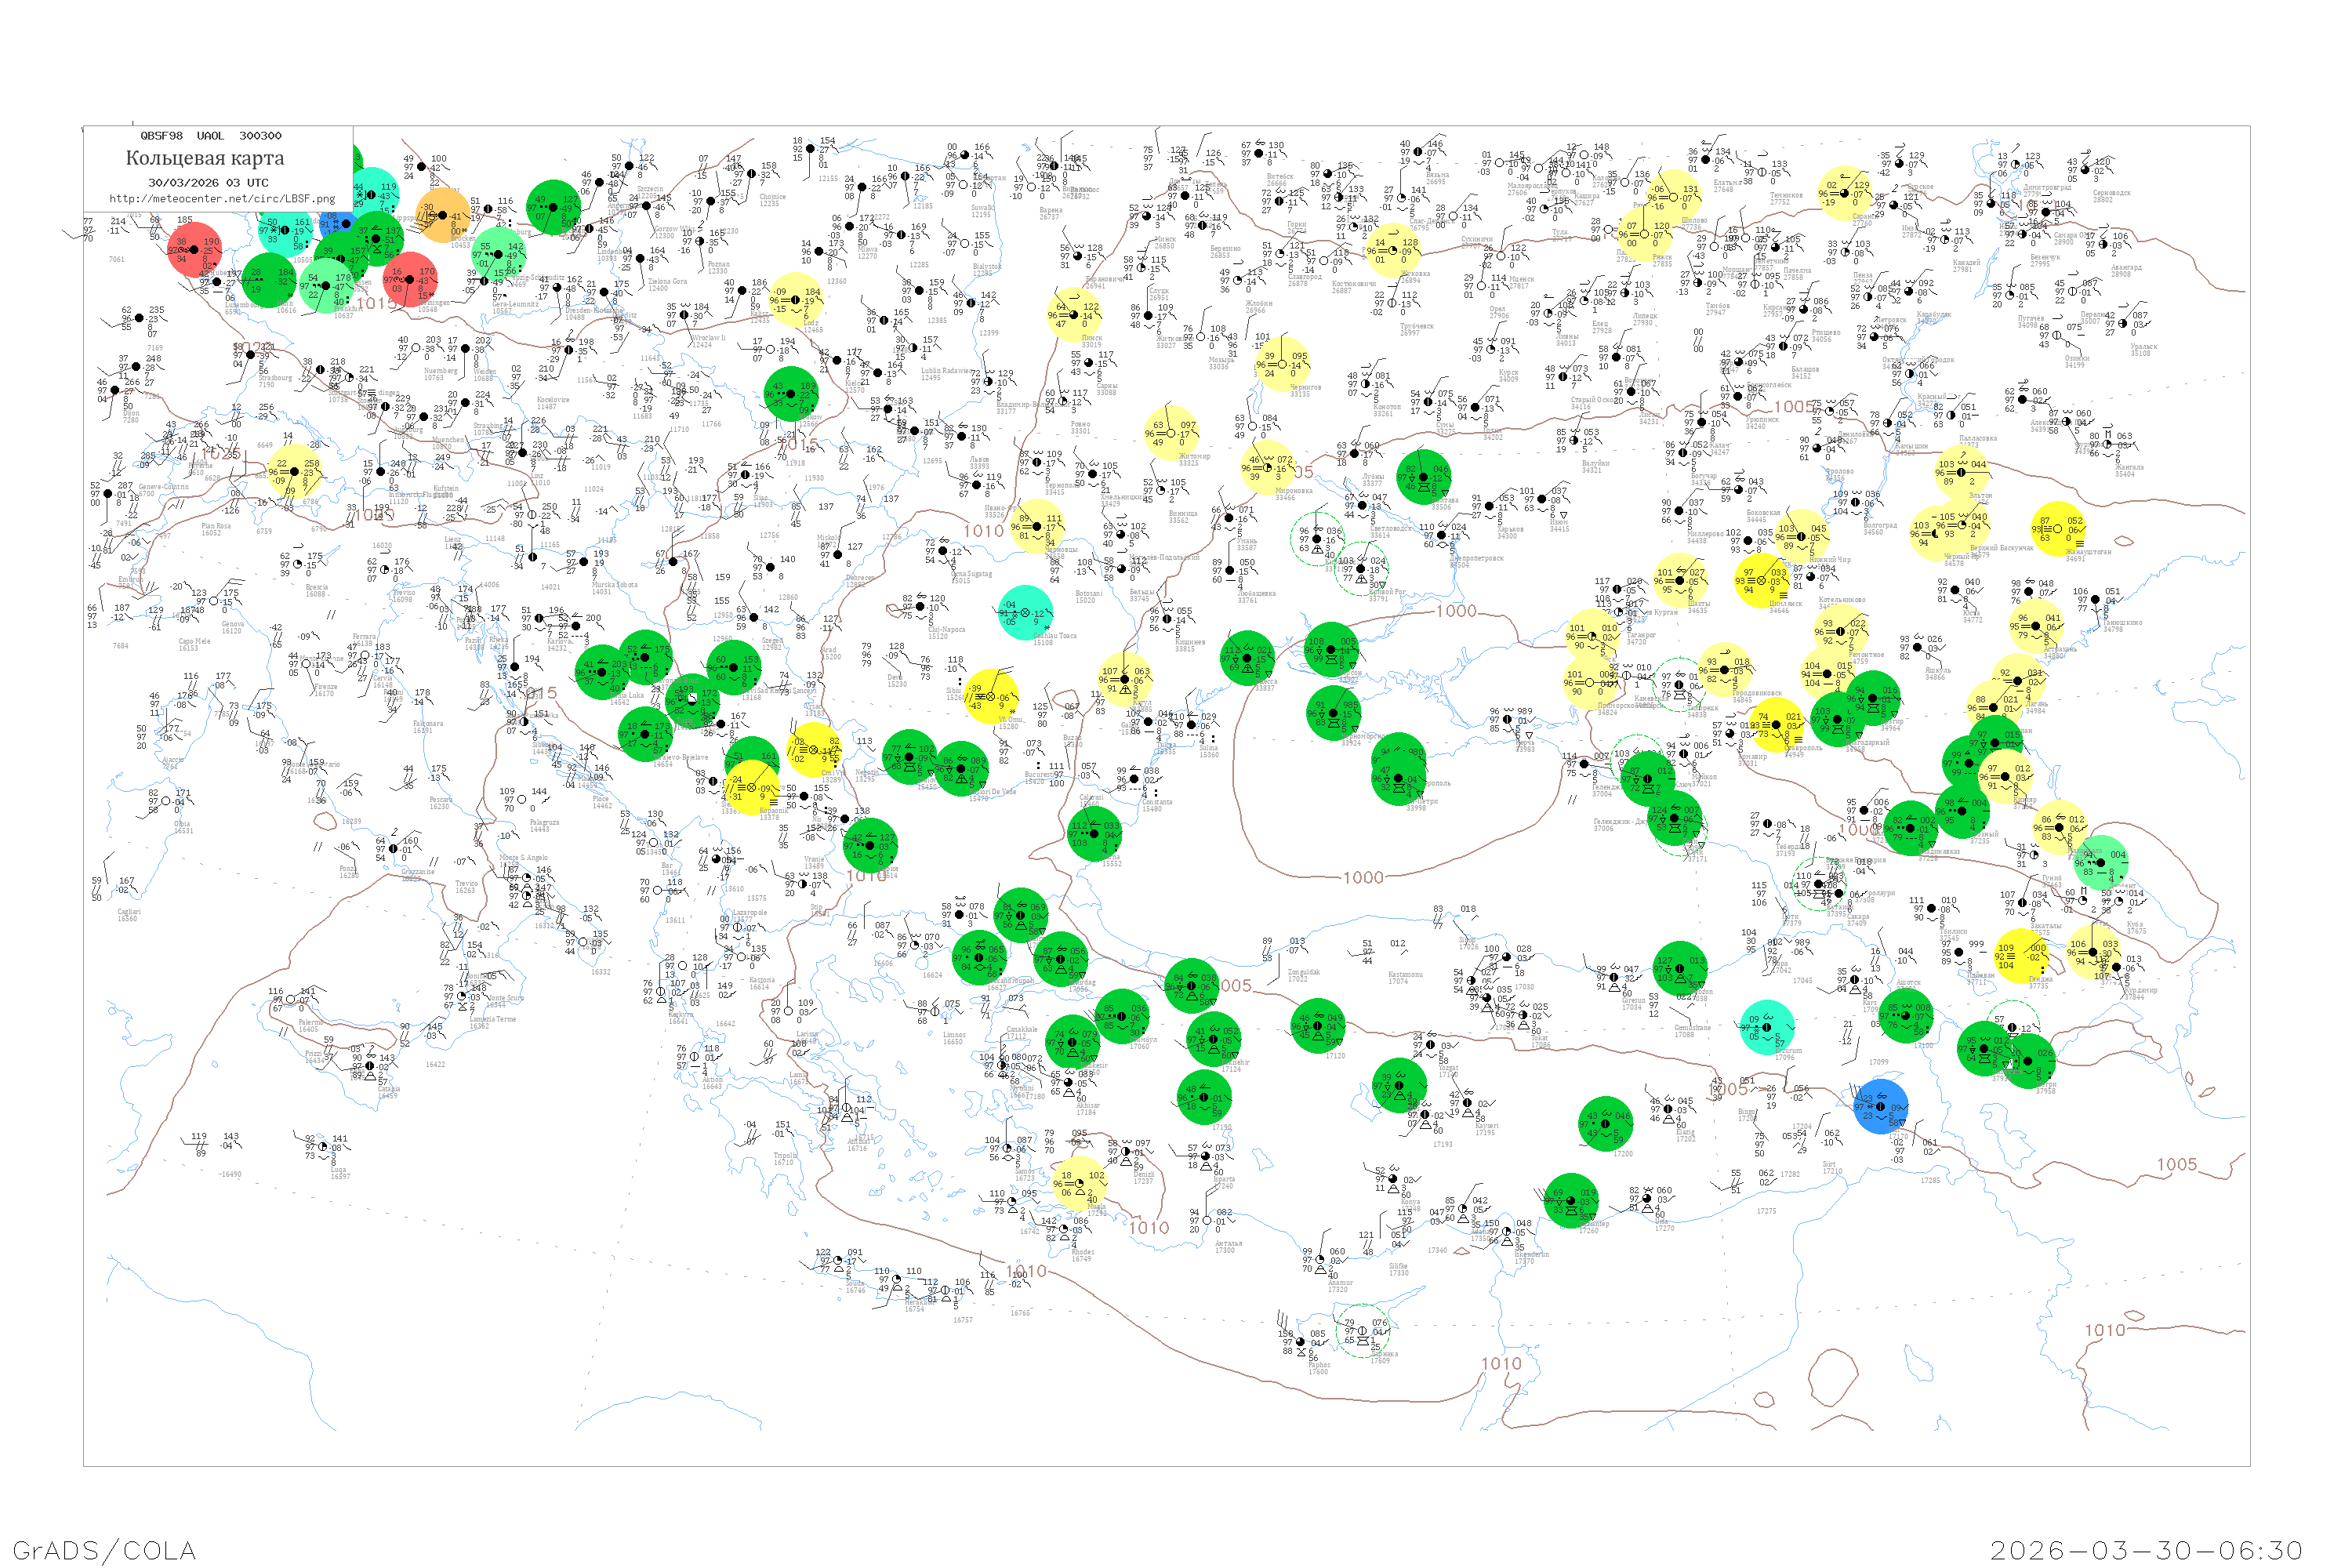Screen dimensions: 2352x1568
Task: Click the 1005 isobar label left of Bingol
Action: (x=1729, y=1088)
